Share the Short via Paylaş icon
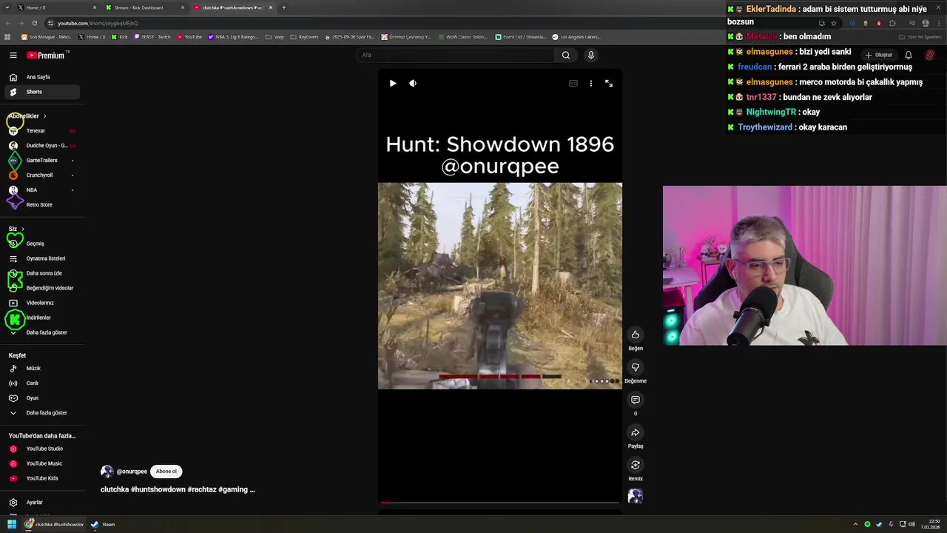The height and width of the screenshot is (533, 947). pyautogui.click(x=636, y=432)
